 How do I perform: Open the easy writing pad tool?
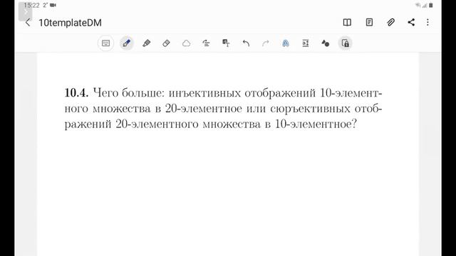coord(306,43)
